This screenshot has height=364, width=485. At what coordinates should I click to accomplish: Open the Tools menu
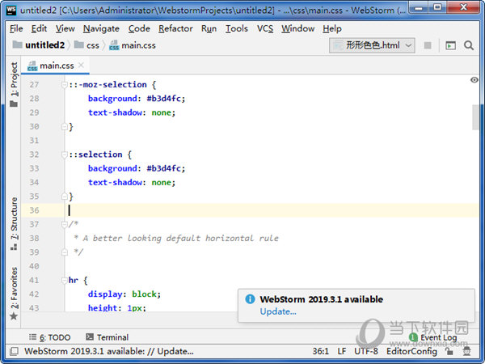237,28
